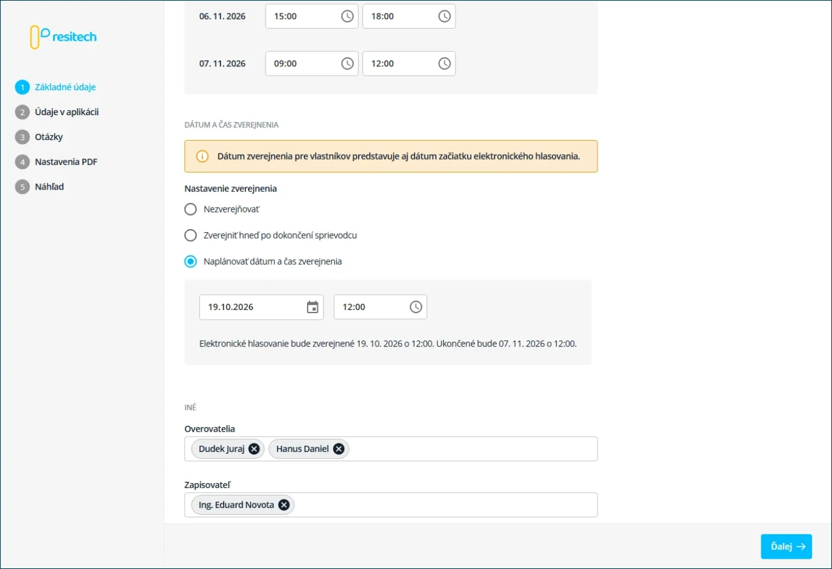Image resolution: width=832 pixels, height=569 pixels.
Task: Click step 1 circle icon in sidebar
Action: (23, 87)
